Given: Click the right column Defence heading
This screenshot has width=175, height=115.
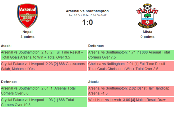Looking at the screenshot, I should (96, 46).
